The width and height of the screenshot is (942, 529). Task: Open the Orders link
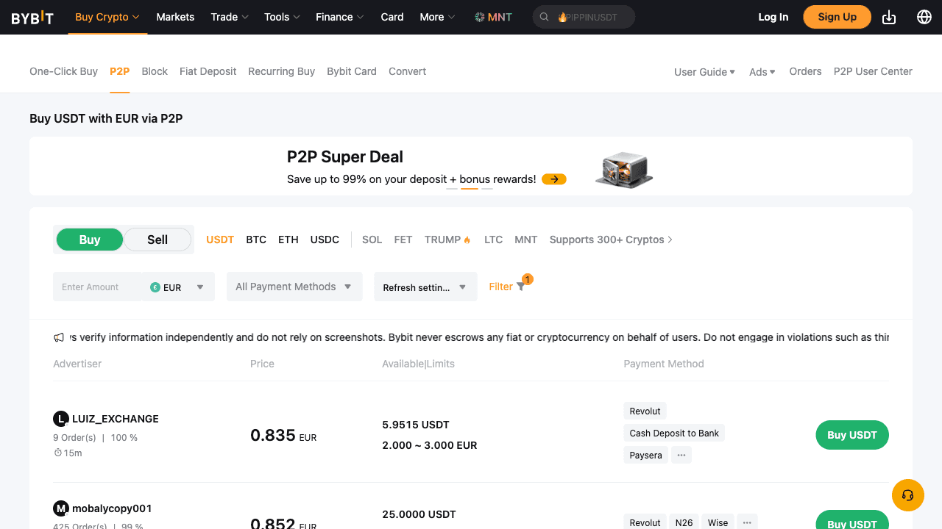click(805, 71)
